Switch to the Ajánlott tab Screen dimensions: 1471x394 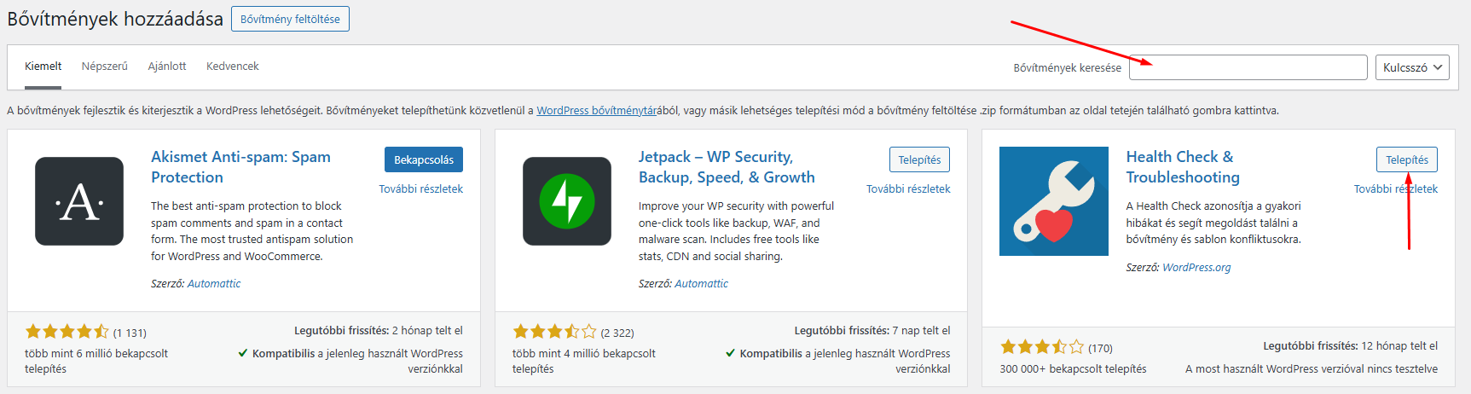pos(167,66)
